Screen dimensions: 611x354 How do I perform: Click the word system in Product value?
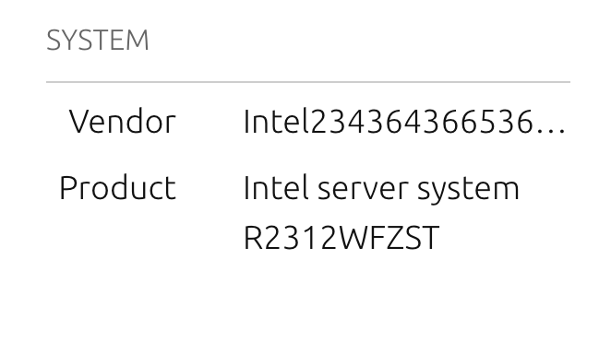pyautogui.click(x=468, y=192)
